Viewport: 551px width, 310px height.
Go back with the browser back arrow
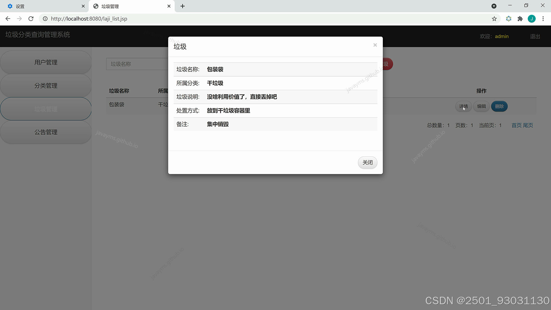tap(8, 19)
